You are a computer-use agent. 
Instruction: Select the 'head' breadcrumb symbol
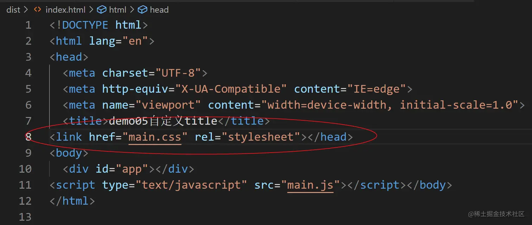[x=159, y=10]
